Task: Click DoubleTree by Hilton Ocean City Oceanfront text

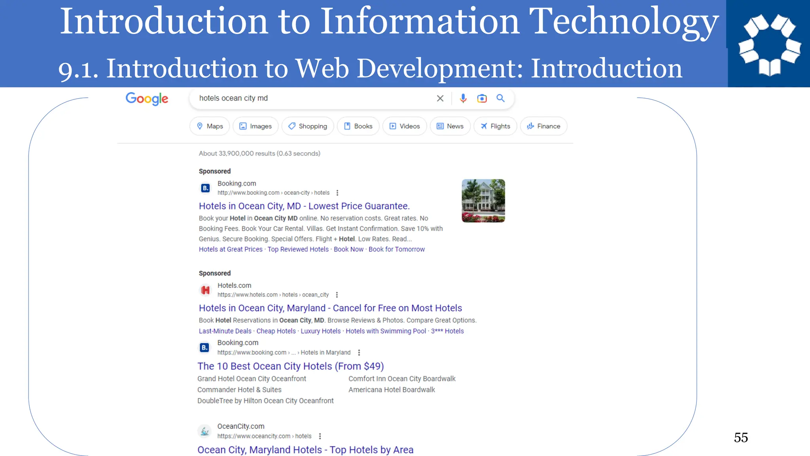Action: [x=265, y=401]
